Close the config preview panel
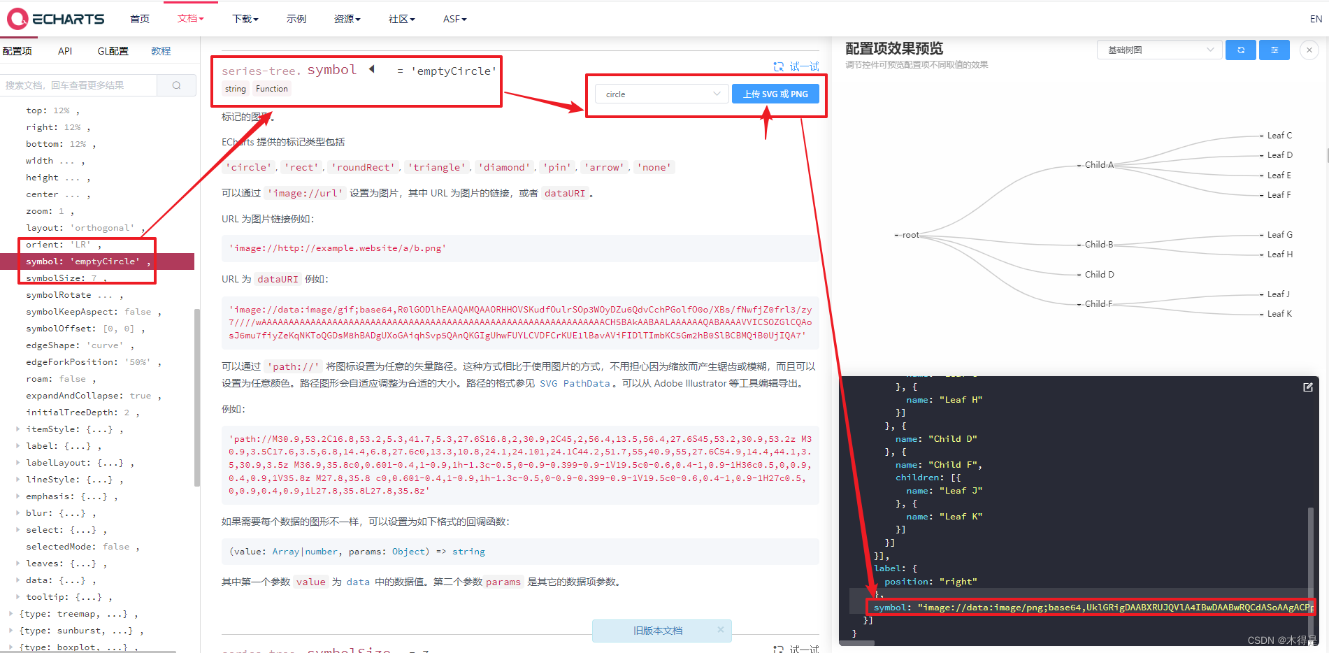This screenshot has height=653, width=1329. point(1309,50)
